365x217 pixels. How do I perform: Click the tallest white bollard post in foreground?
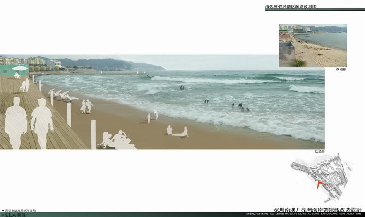pos(93,134)
